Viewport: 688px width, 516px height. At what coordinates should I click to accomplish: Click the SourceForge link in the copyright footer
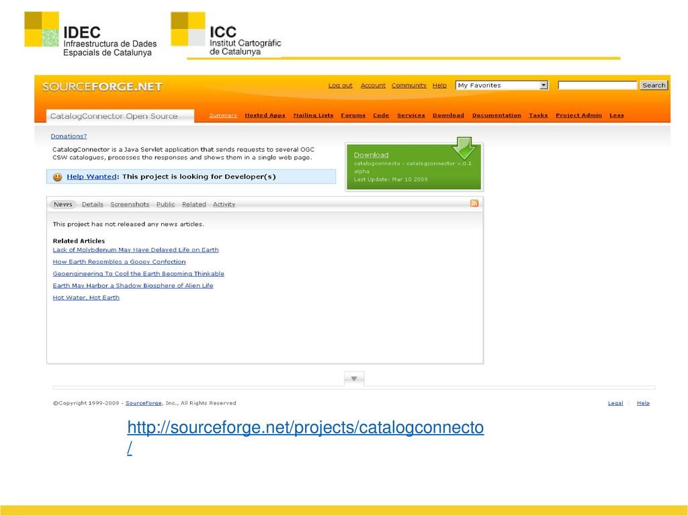coord(144,403)
